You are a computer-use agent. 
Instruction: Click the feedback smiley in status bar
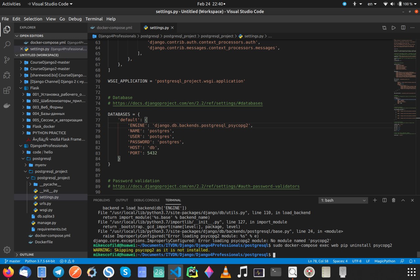click(x=403, y=261)
